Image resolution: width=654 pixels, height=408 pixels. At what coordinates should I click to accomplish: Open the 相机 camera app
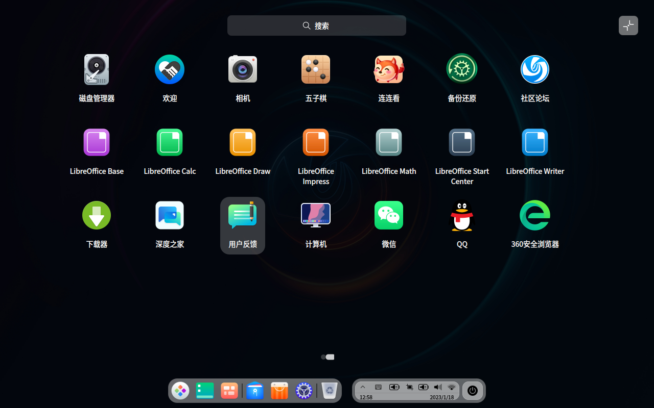click(243, 69)
